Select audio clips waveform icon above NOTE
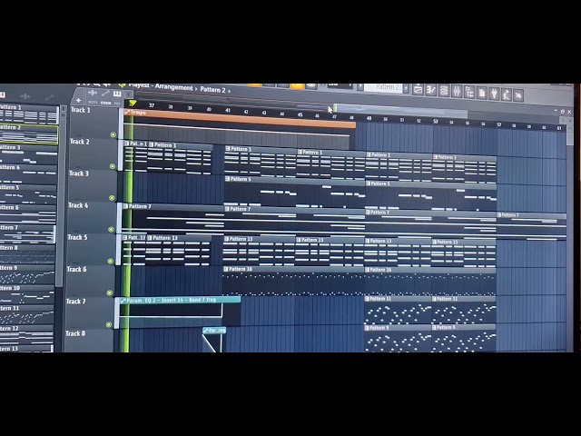Image resolution: width=581 pixels, height=436 pixels. coord(93,93)
